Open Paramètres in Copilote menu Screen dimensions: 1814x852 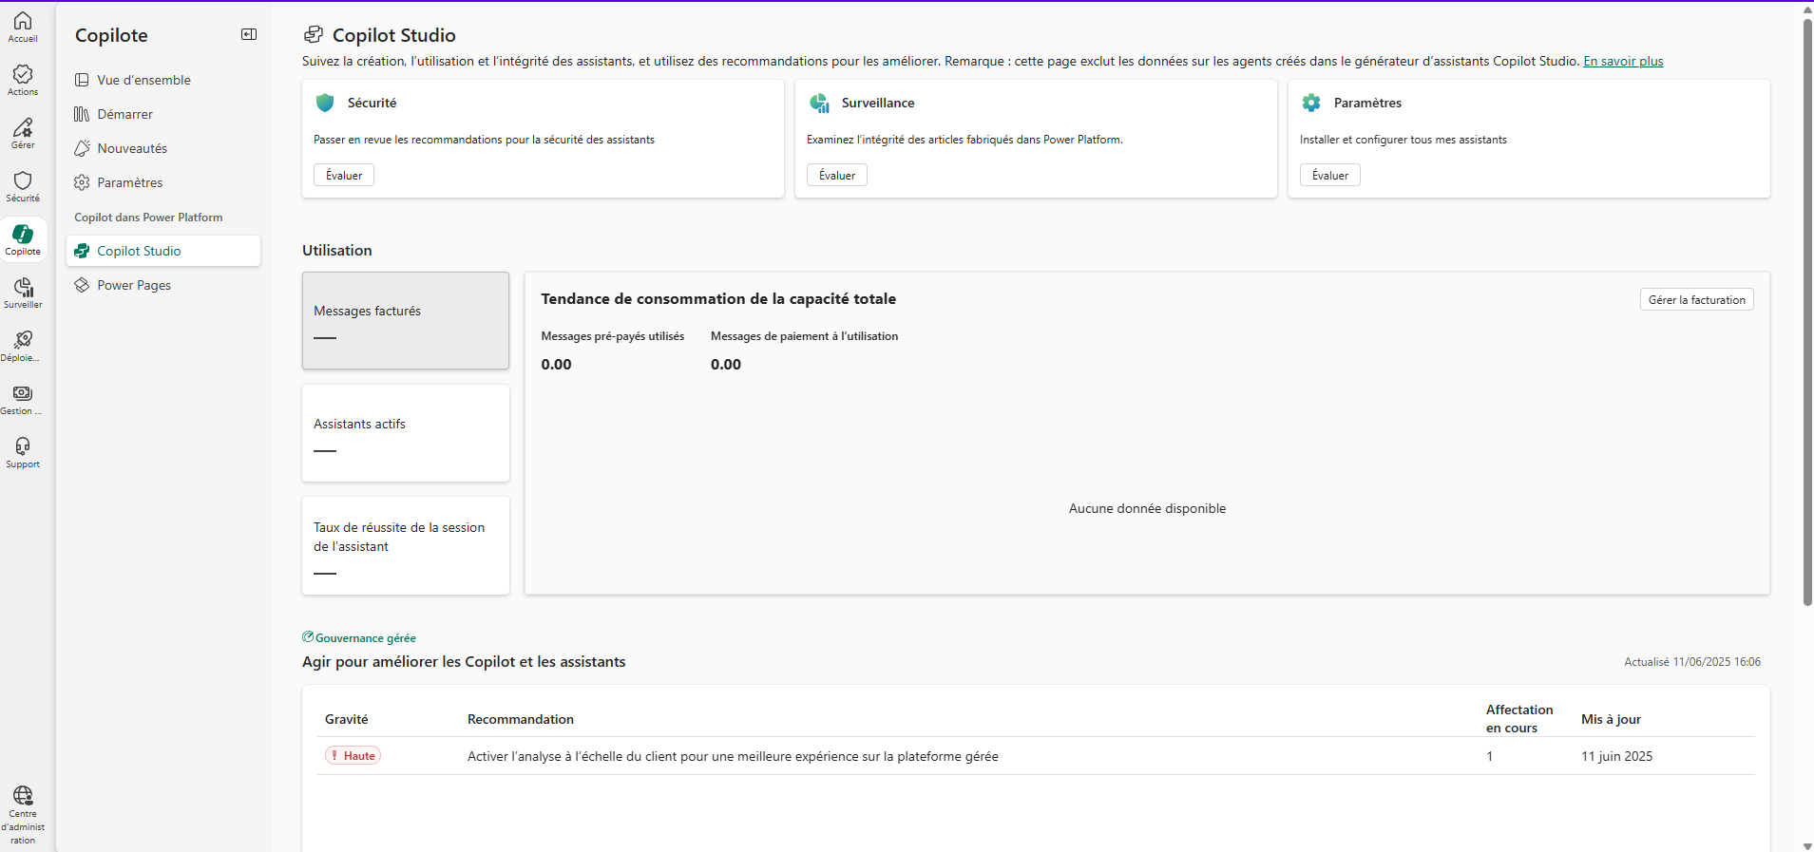click(163, 182)
